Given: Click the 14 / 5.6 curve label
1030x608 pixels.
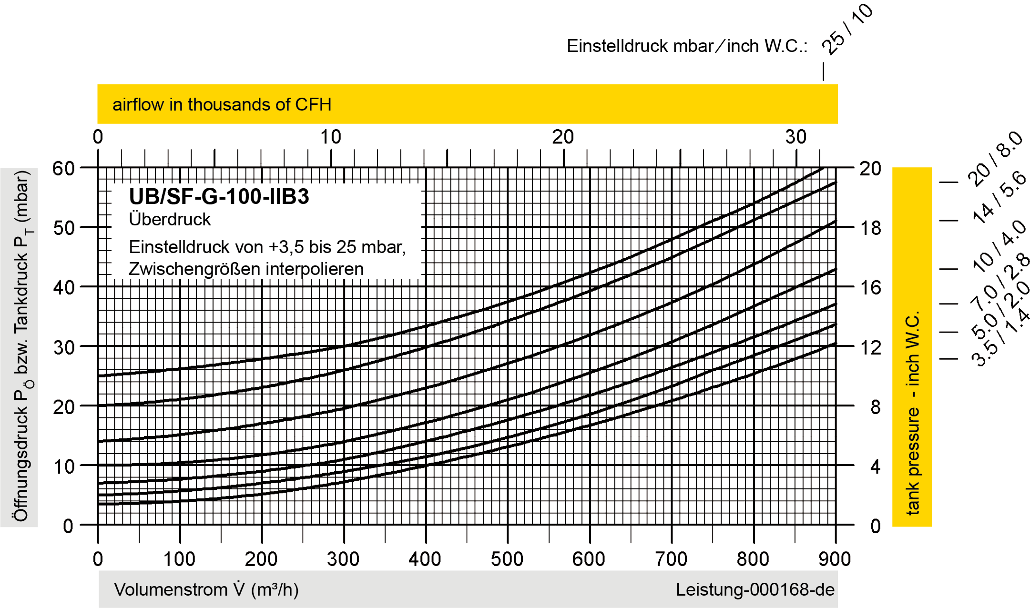Looking at the screenshot, I should [997, 196].
